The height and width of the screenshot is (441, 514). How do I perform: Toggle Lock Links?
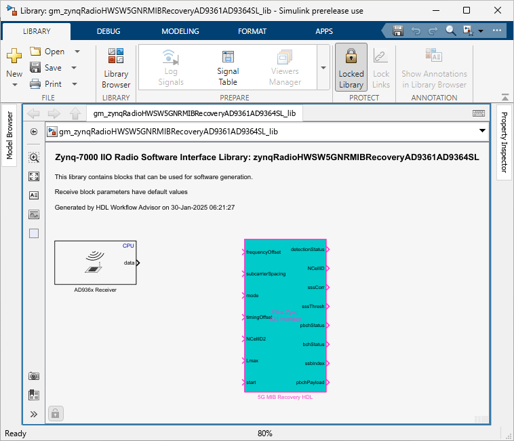tap(381, 68)
